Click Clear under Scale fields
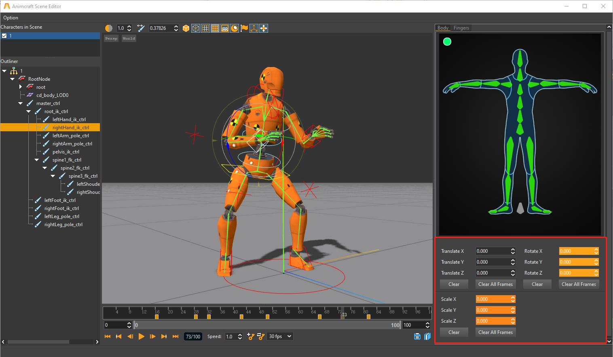 [454, 332]
